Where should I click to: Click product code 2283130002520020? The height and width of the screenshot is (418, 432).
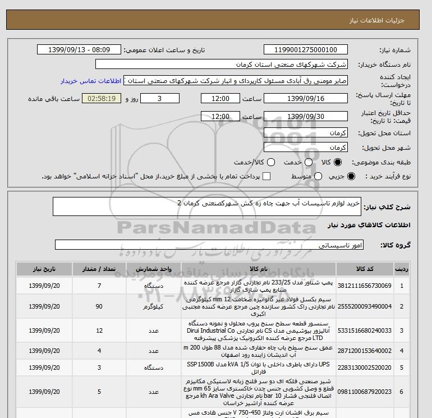coord(365,368)
